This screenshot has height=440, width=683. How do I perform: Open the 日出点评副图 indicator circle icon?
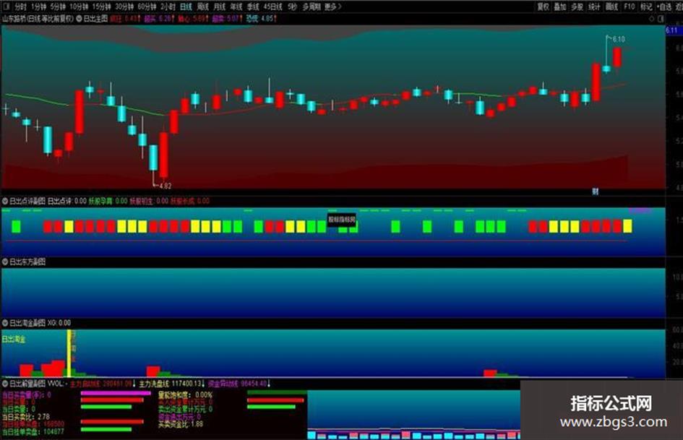coord(5,201)
